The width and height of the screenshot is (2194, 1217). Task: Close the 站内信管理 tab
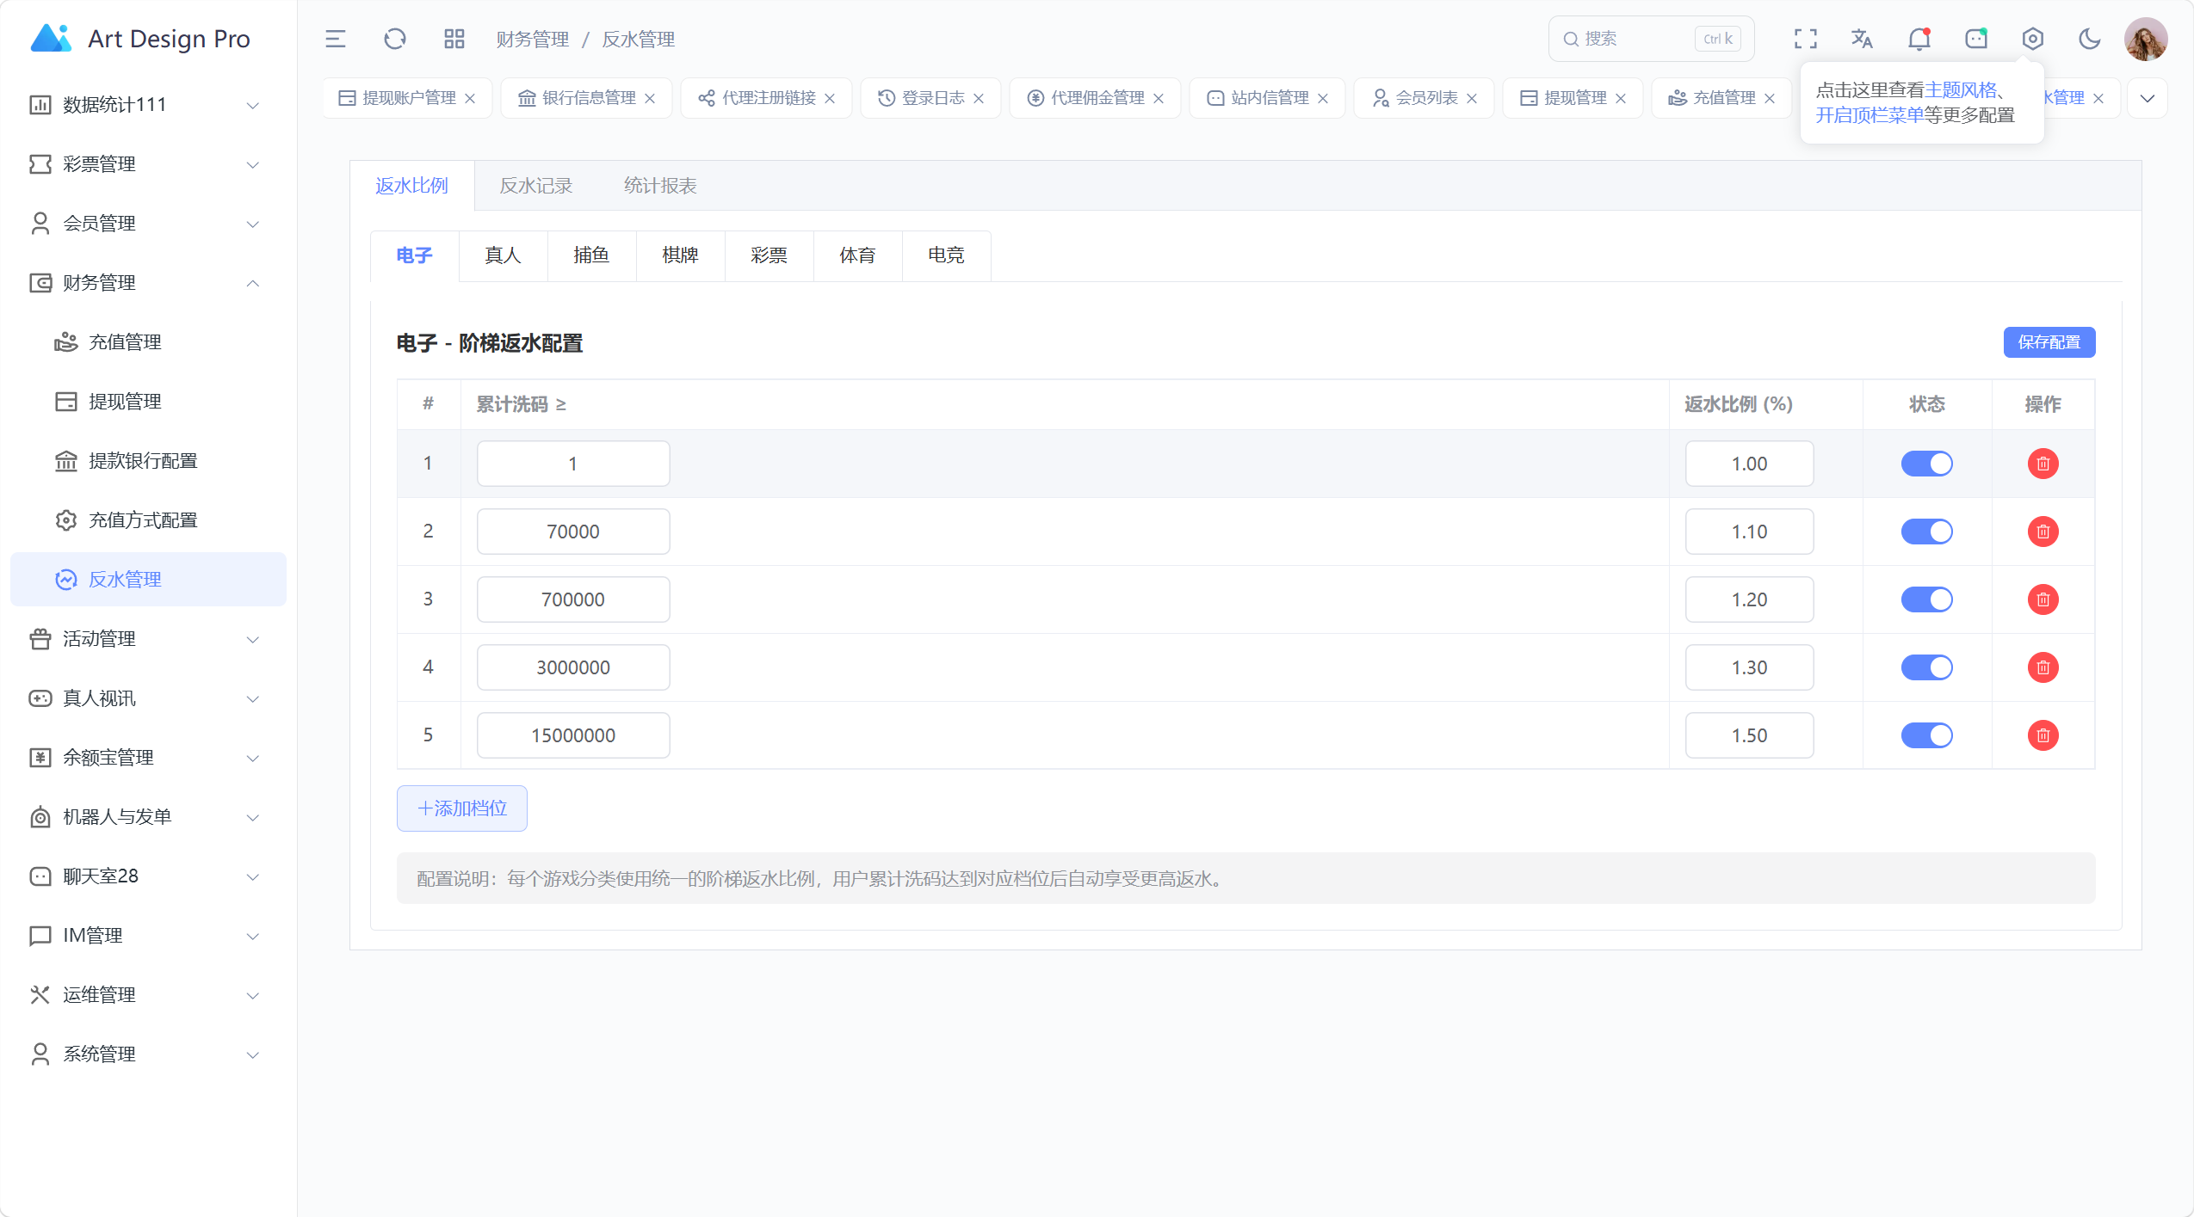coord(1323,98)
